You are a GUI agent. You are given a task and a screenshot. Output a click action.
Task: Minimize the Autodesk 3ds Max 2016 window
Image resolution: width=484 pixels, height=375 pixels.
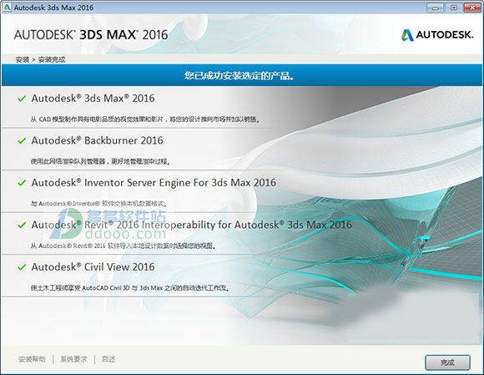click(436, 8)
